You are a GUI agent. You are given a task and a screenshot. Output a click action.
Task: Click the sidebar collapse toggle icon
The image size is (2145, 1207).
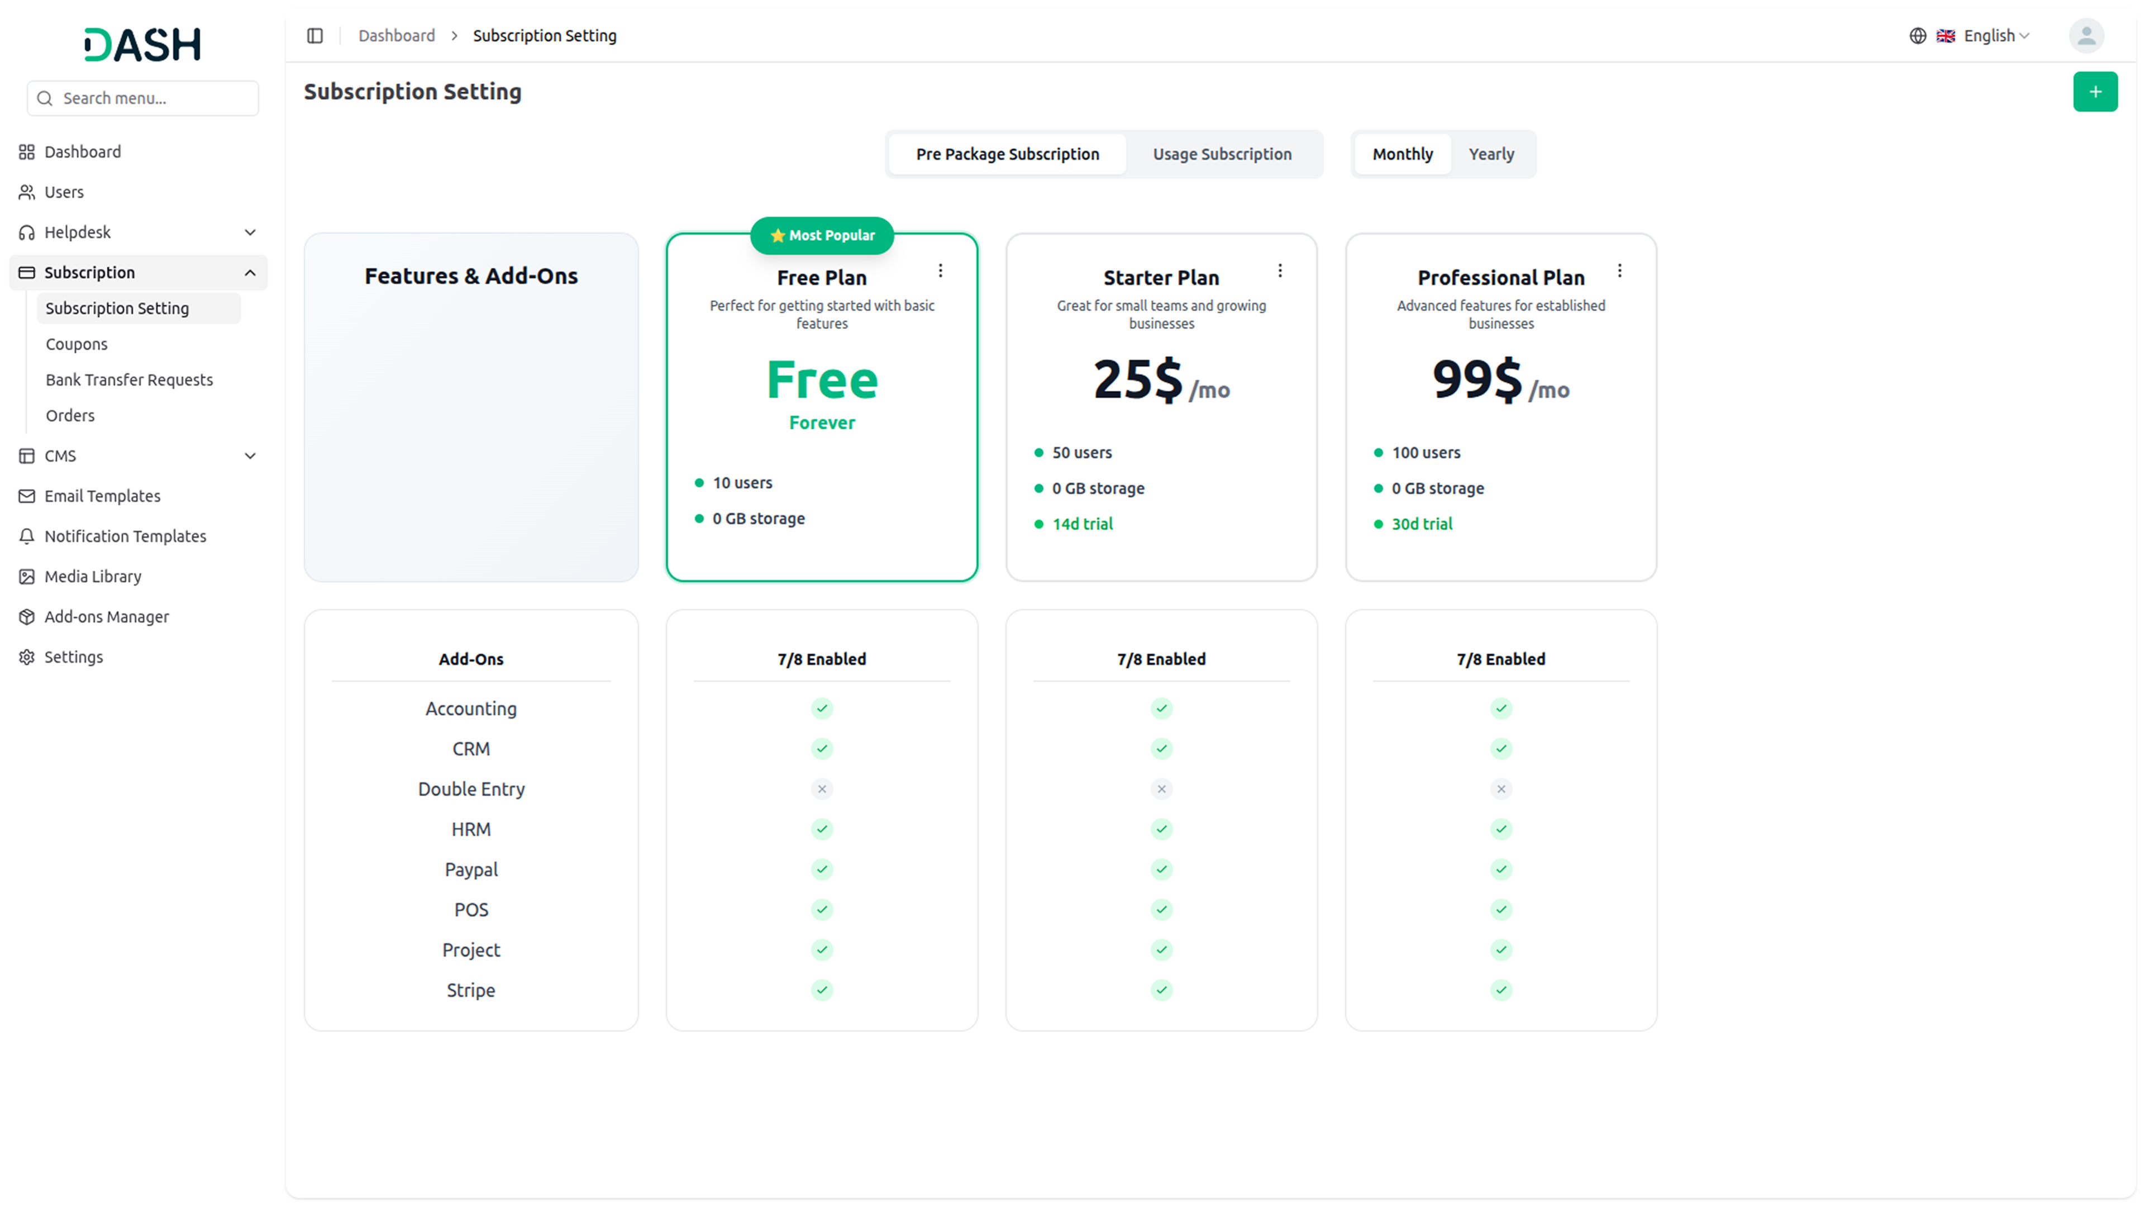pyautogui.click(x=314, y=35)
